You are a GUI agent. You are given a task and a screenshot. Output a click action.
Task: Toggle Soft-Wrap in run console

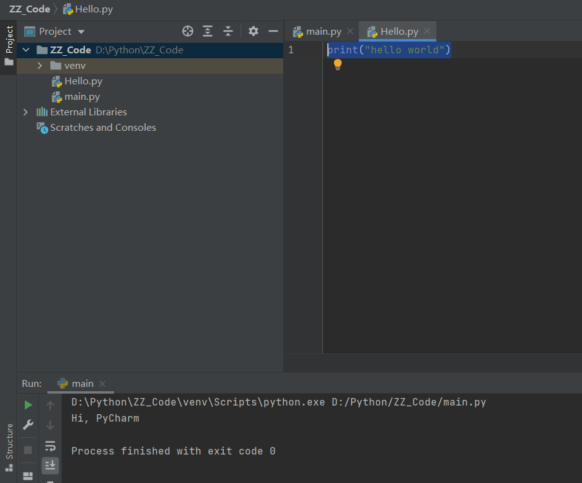(50, 446)
